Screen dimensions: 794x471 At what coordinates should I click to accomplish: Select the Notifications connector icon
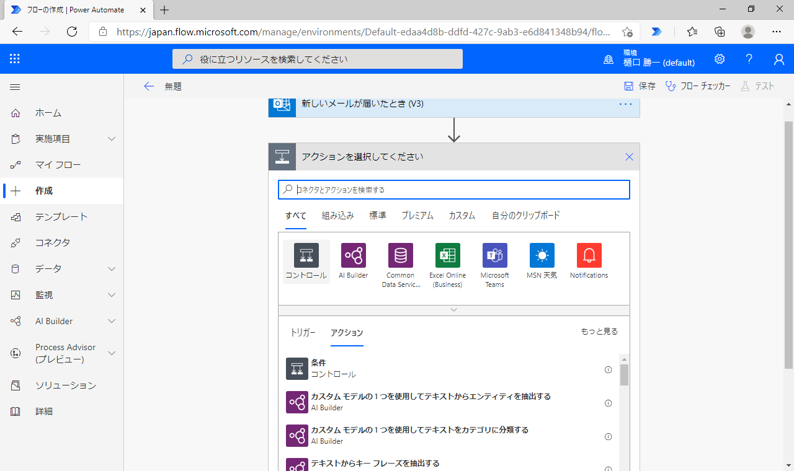[x=589, y=255]
